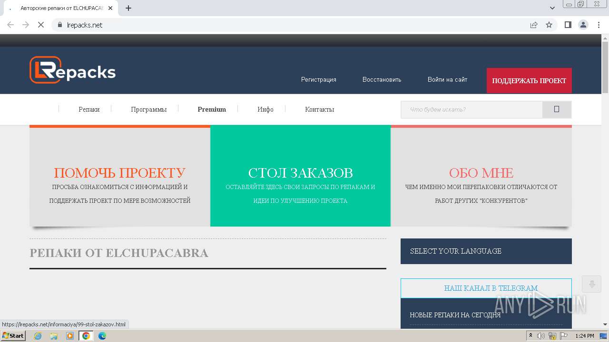This screenshot has width=609, height=342.
Task: Open Windows Media Player from taskbar
Action: pyautogui.click(x=70, y=336)
